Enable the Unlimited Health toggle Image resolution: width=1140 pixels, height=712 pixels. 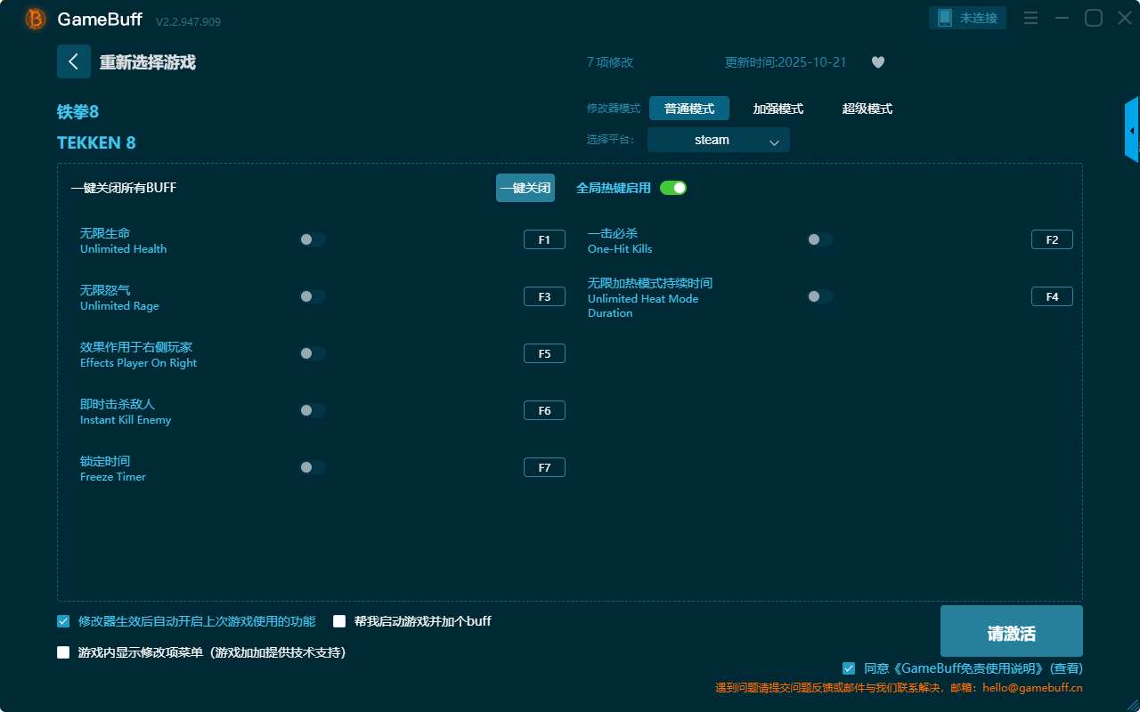[313, 239]
